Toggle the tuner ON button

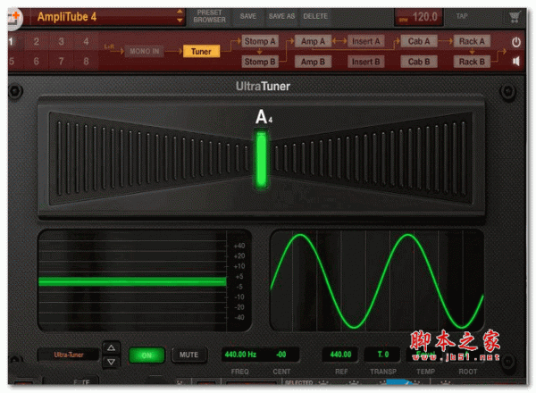tap(147, 355)
